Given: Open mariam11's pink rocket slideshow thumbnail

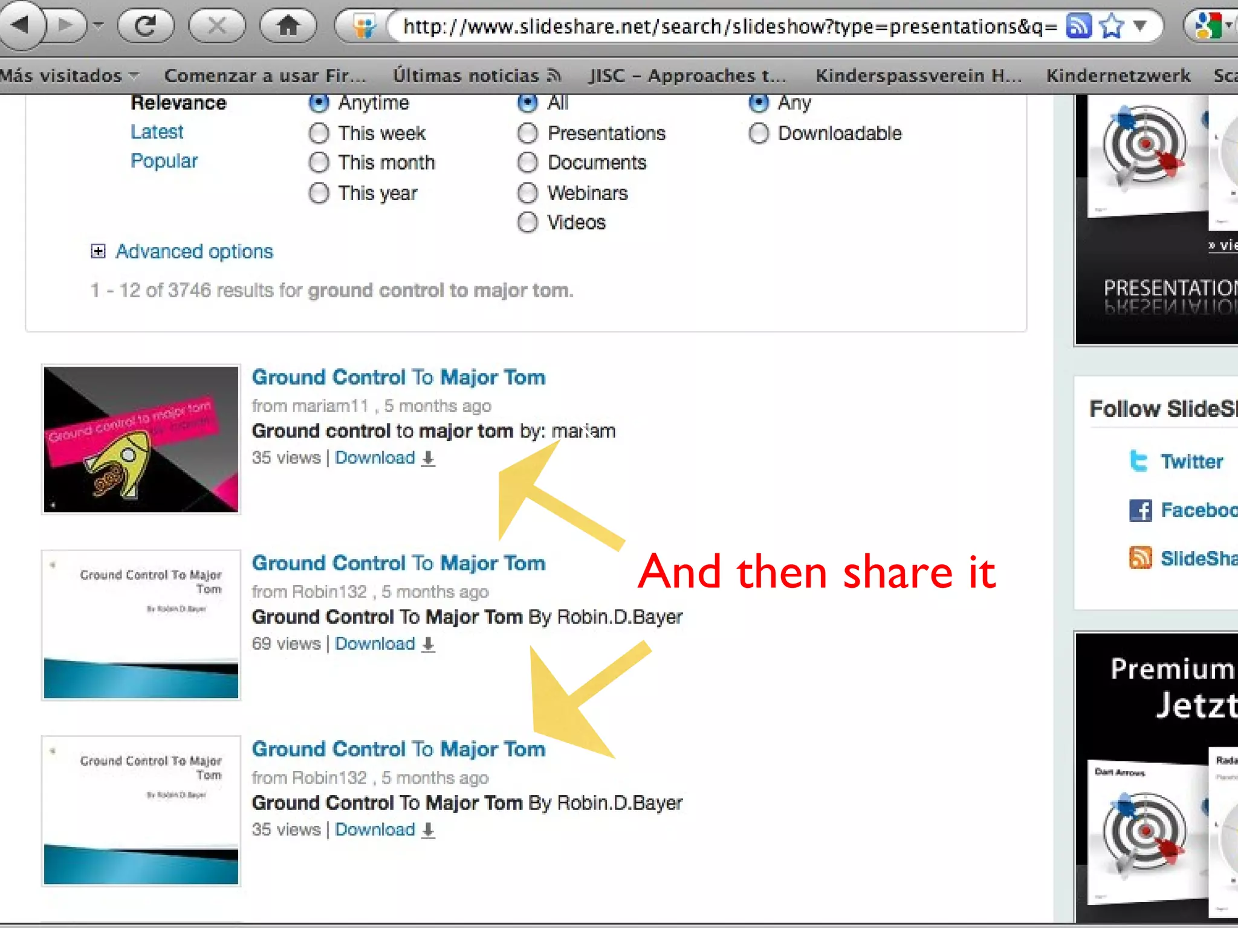Looking at the screenshot, I should (141, 439).
